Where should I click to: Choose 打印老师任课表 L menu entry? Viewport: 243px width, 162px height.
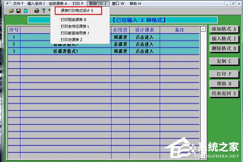point(75,27)
